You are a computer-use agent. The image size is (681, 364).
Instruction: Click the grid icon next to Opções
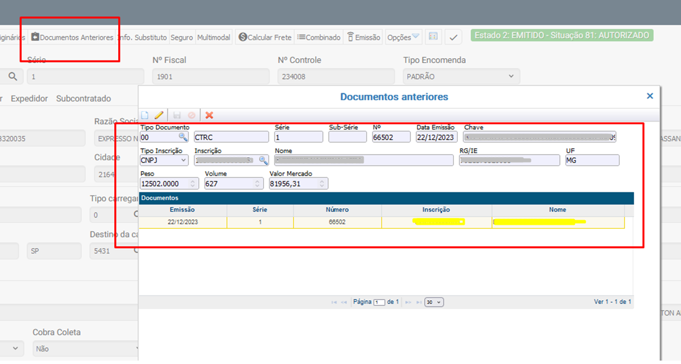click(x=433, y=37)
